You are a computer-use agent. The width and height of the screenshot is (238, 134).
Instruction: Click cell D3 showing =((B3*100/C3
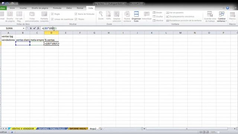click(51, 44)
